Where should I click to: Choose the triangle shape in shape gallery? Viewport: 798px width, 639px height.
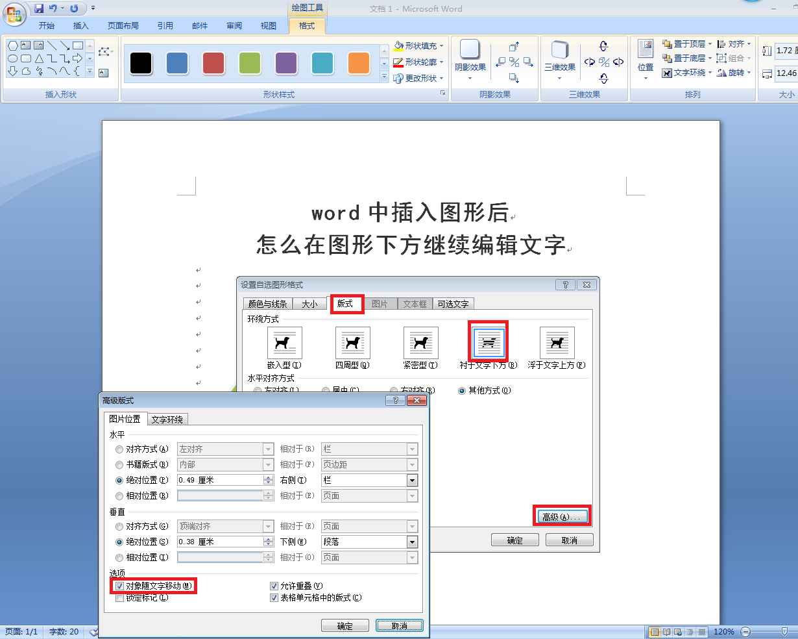[39, 58]
